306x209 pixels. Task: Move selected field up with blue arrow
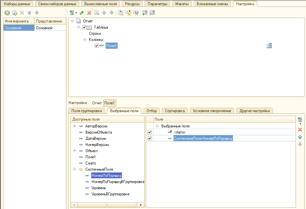[x=300, y=137]
